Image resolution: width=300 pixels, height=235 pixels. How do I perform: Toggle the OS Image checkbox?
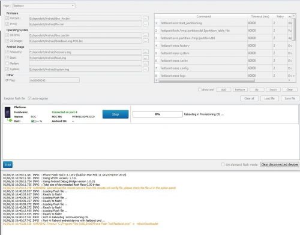click(7, 41)
